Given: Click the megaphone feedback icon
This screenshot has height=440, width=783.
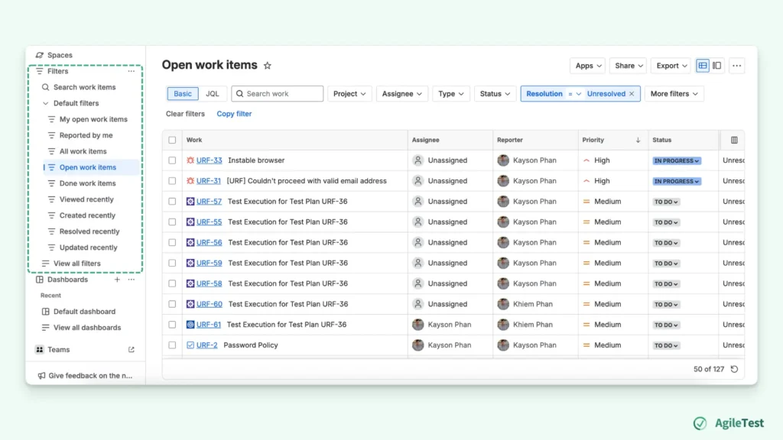Looking at the screenshot, I should (41, 376).
